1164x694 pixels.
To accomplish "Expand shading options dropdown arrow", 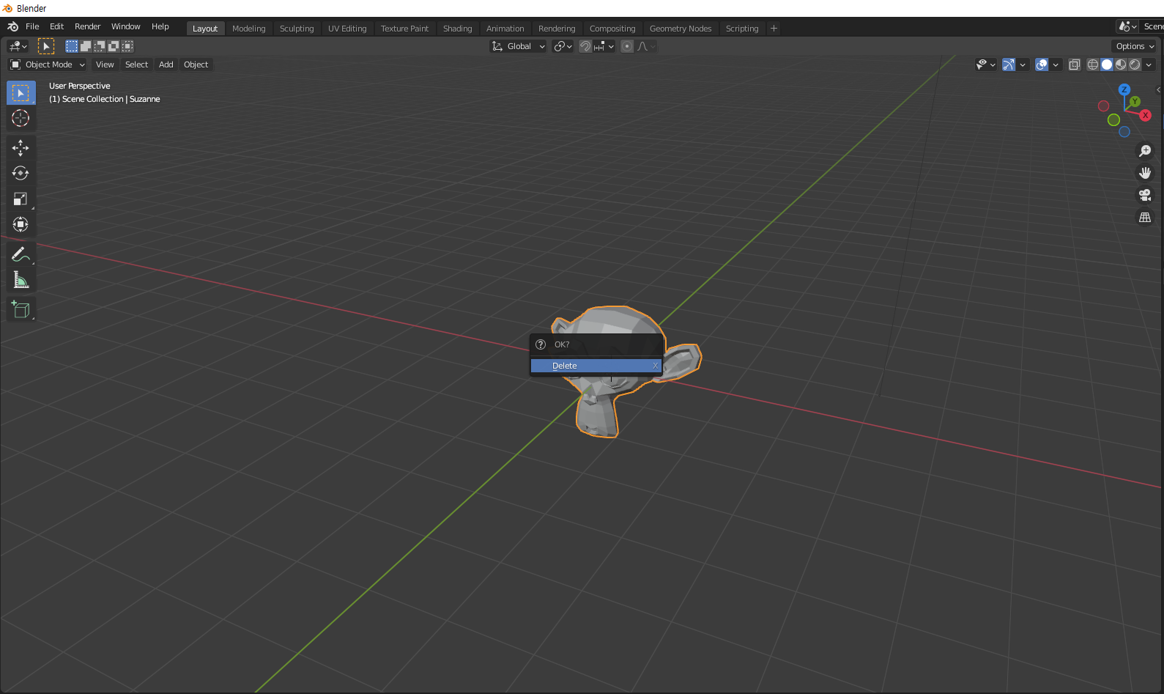I will (x=1149, y=64).
